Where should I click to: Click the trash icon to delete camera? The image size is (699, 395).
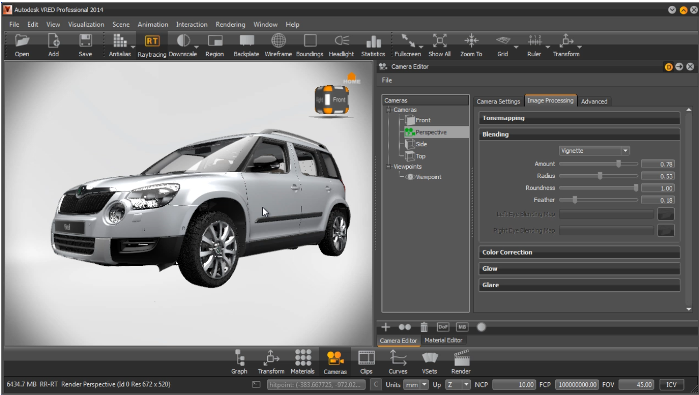tap(424, 327)
